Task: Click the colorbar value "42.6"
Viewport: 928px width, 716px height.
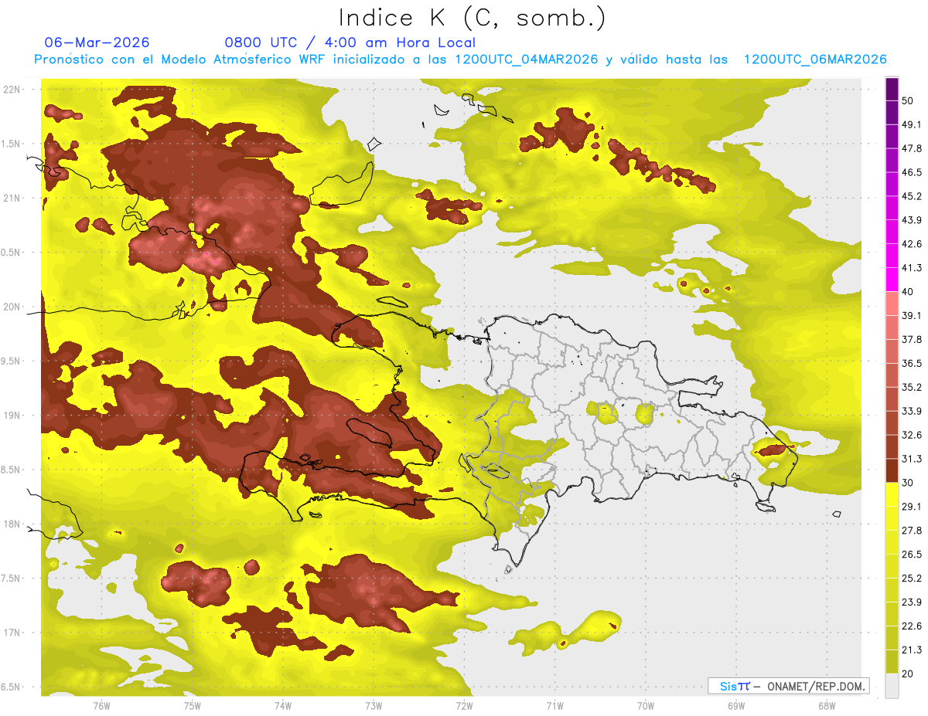Action: coord(911,244)
